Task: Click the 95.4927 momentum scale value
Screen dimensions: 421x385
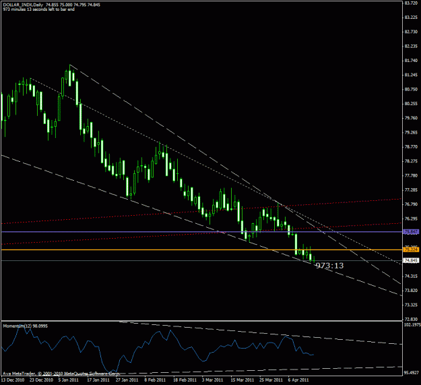Action: (412, 373)
